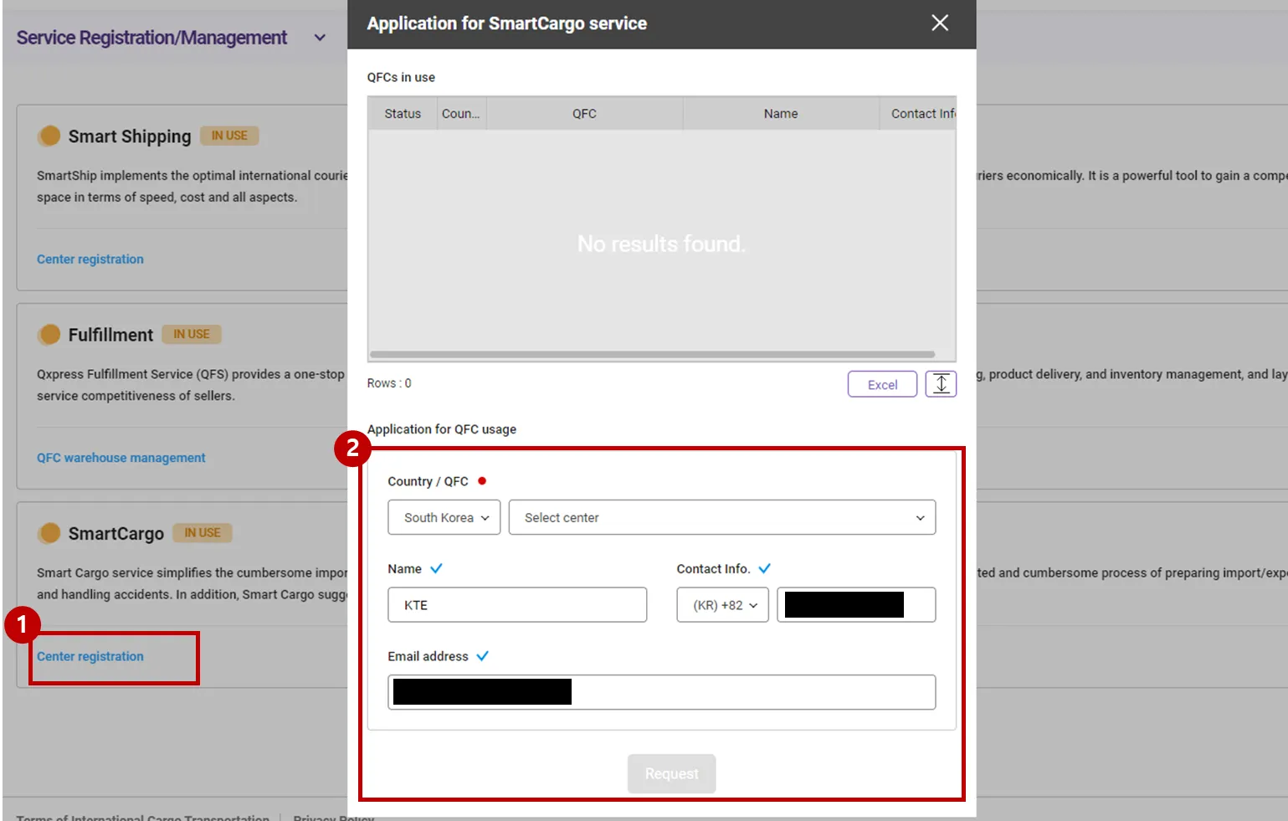Viewport: 1288px width, 821px height.
Task: Click the column height adjust icon button
Action: (x=941, y=384)
